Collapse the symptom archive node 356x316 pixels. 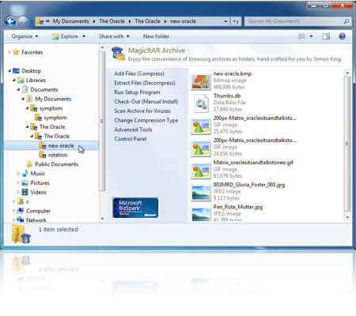[27, 108]
